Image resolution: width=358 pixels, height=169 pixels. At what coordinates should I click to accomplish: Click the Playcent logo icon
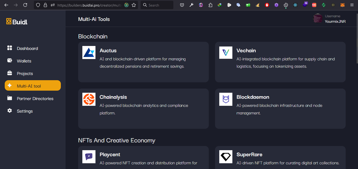click(89, 157)
